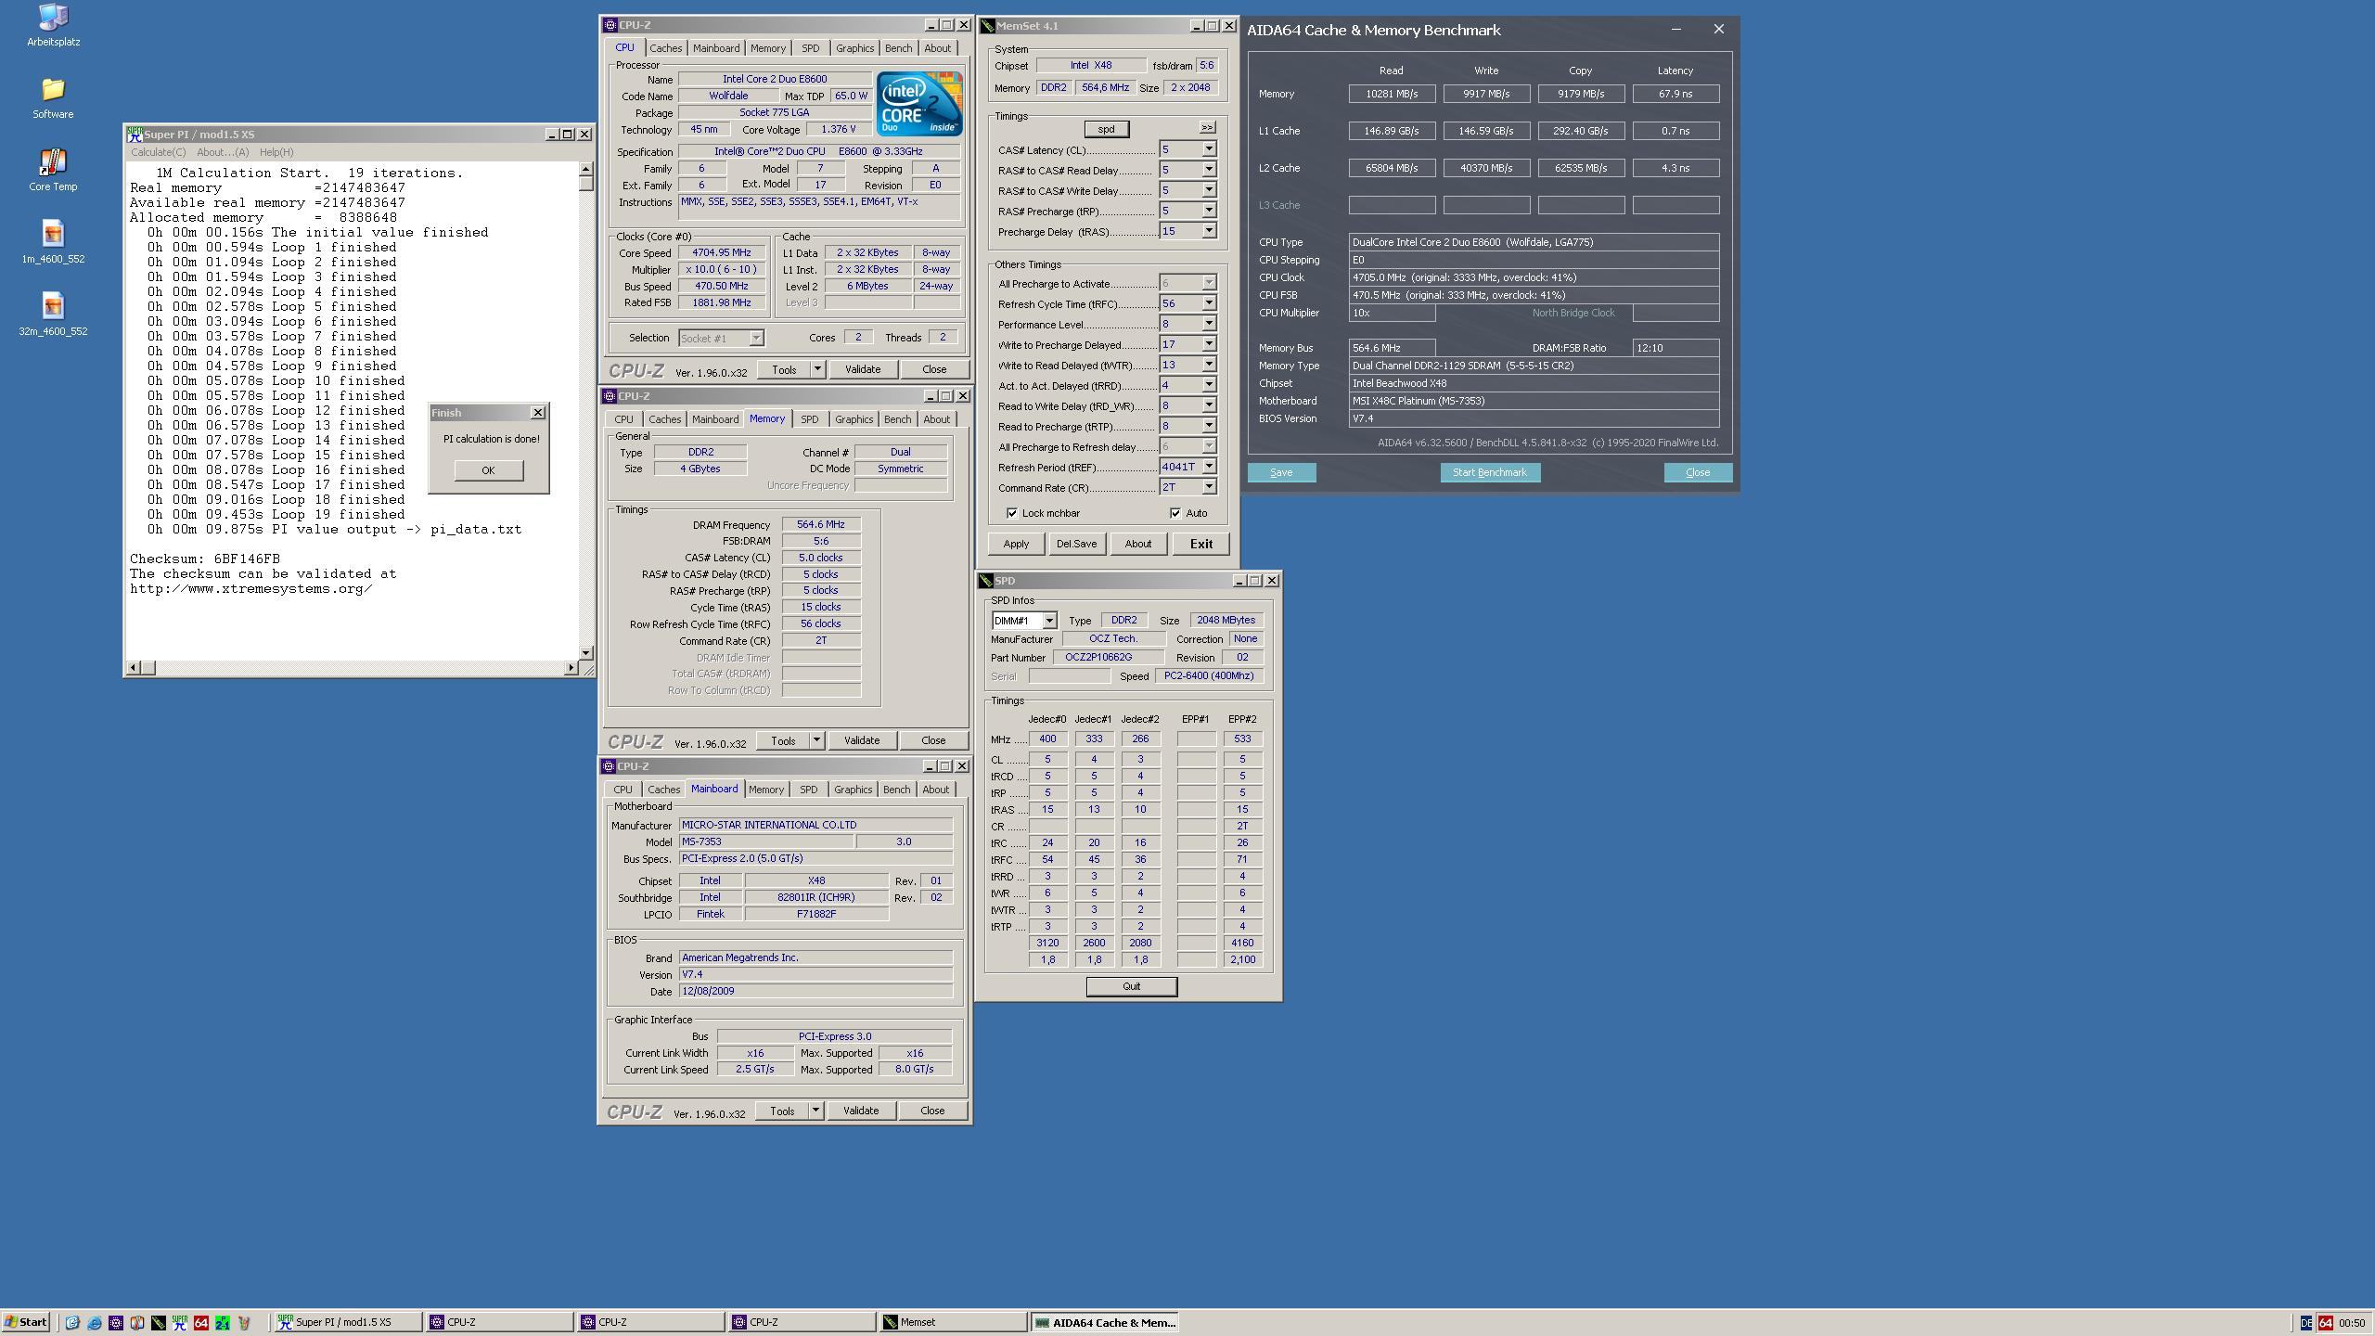The height and width of the screenshot is (1336, 2375).
Task: Launch Core Temp desktop shortcut
Action: (53, 170)
